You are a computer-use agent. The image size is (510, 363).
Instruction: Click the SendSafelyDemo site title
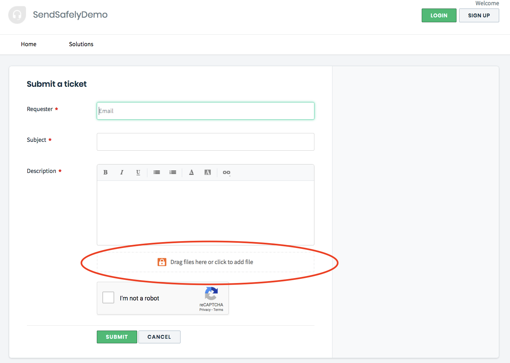click(x=70, y=15)
